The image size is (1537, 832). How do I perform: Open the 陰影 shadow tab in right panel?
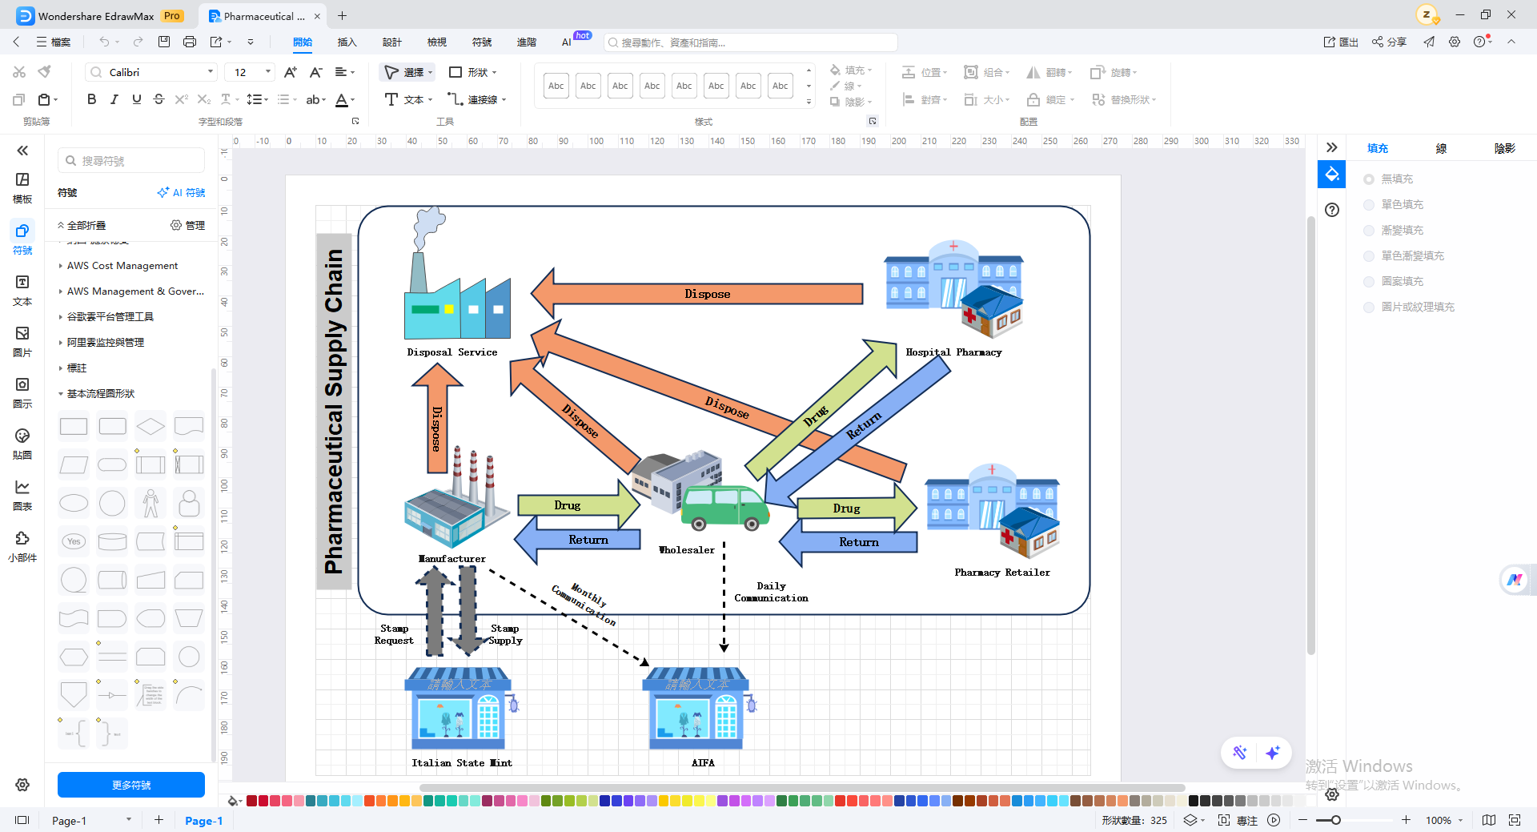1504,148
